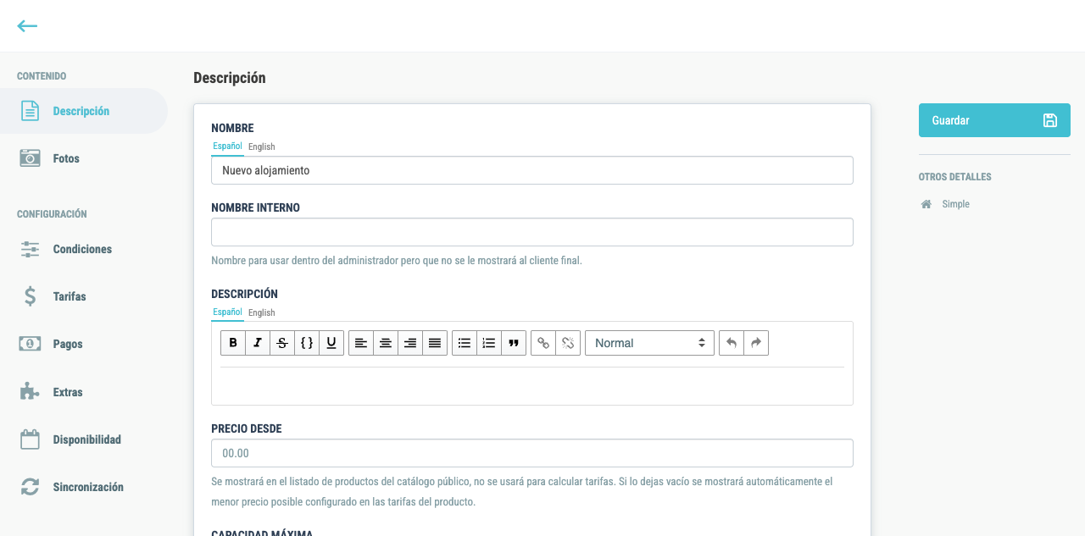This screenshot has width=1085, height=536.
Task: Toggle bold formatting in the editor
Action: [x=233, y=343]
